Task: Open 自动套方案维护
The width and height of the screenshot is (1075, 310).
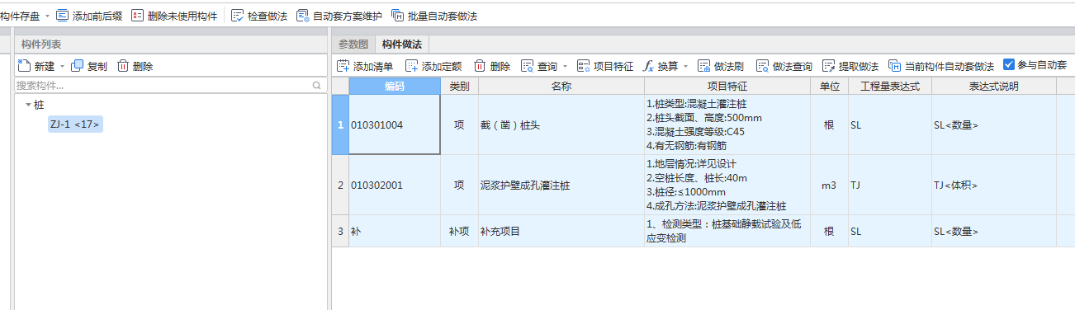Action: coord(340,16)
